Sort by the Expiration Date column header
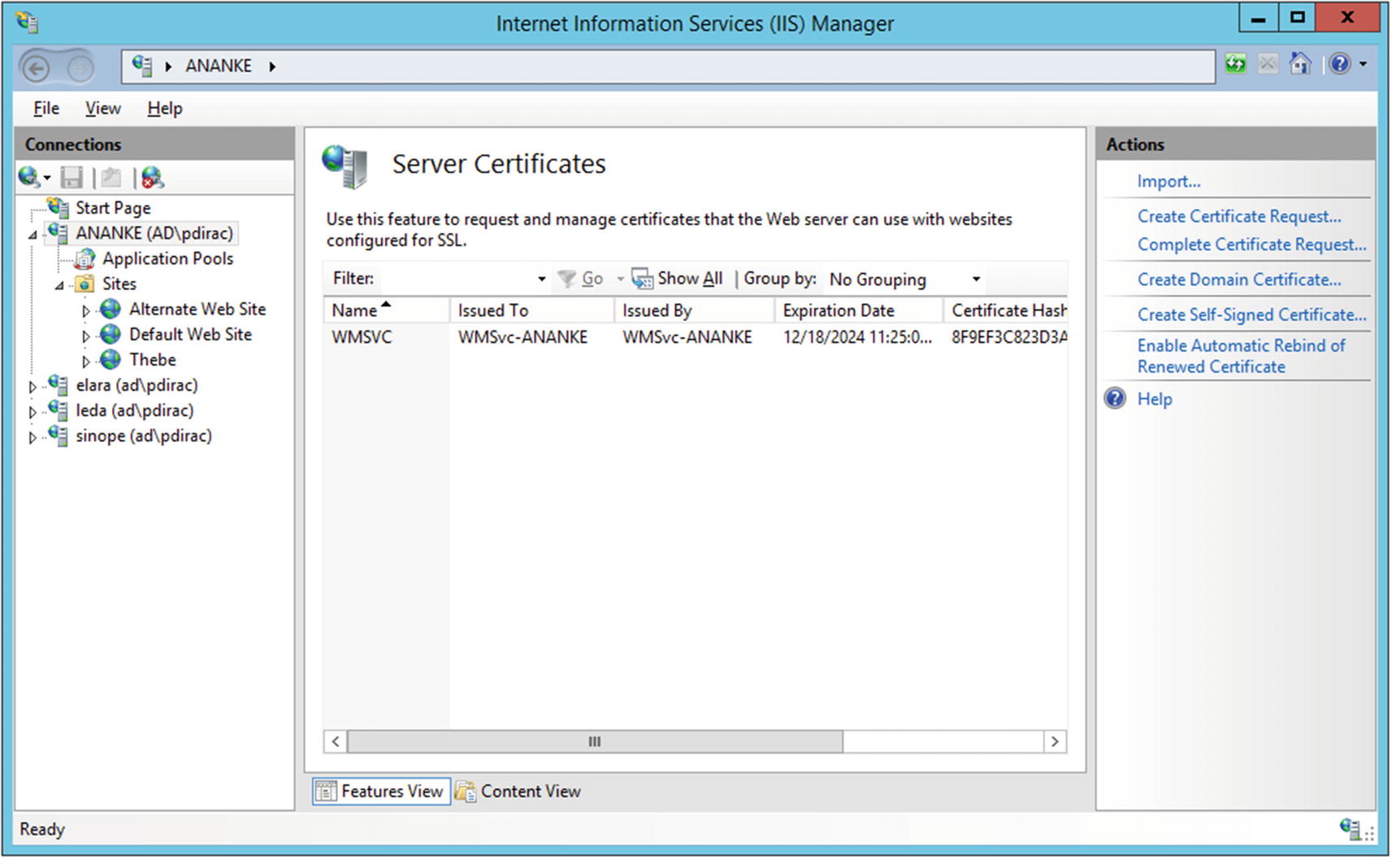Image resolution: width=1392 pixels, height=859 pixels. (859, 310)
